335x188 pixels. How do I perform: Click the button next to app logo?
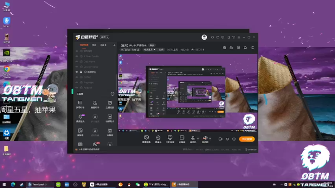(104, 37)
